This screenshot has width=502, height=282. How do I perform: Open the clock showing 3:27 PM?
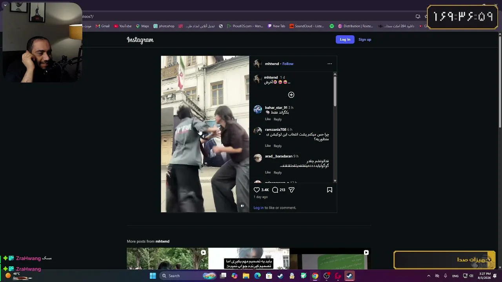(485, 276)
